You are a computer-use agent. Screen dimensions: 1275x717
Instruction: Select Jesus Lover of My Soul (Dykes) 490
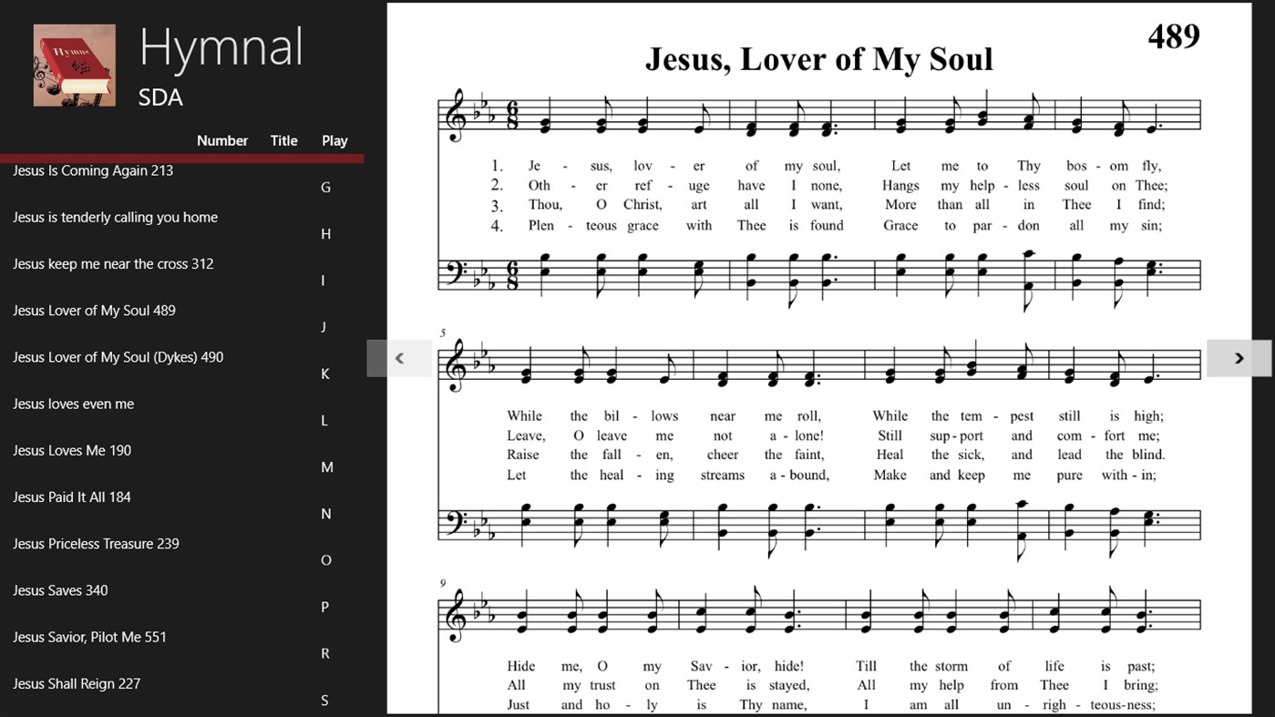click(x=118, y=356)
